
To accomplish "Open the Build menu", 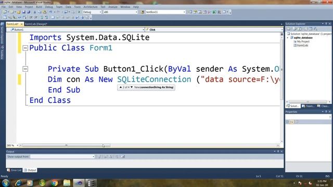I will (39, 7).
